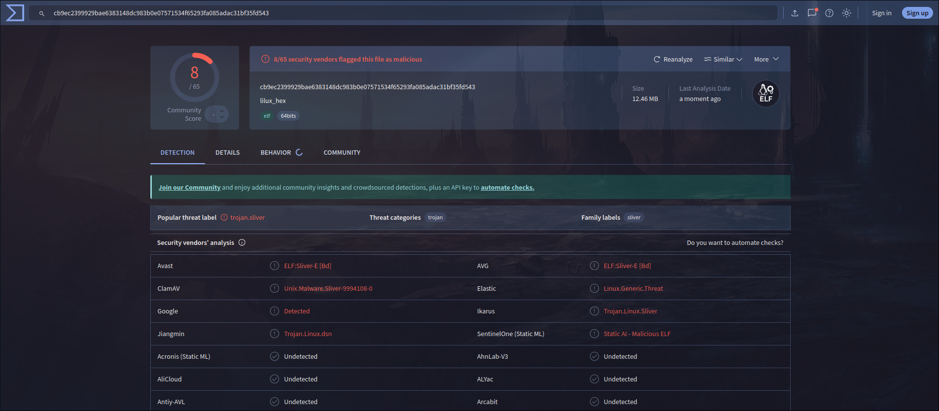Vote using the Community Score toggle

(217, 114)
